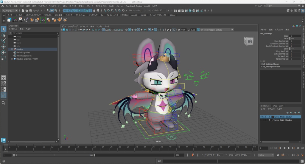Click the MEL command language label
The width and height of the screenshot is (305, 164).
click(160, 161)
